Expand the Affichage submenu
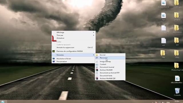183x103 pixels. (73, 32)
